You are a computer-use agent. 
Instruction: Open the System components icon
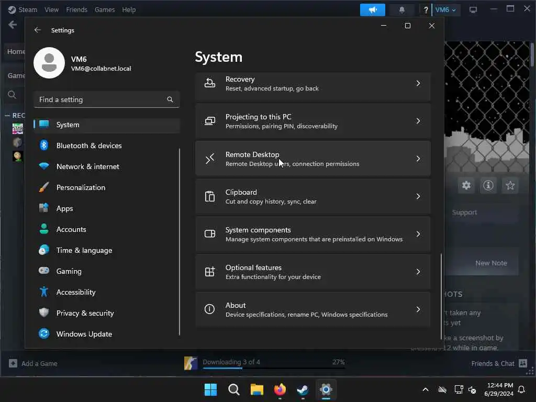click(x=210, y=234)
